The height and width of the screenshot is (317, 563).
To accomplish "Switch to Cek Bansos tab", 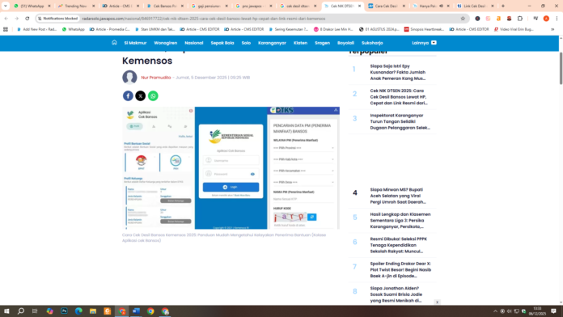I will click(164, 6).
